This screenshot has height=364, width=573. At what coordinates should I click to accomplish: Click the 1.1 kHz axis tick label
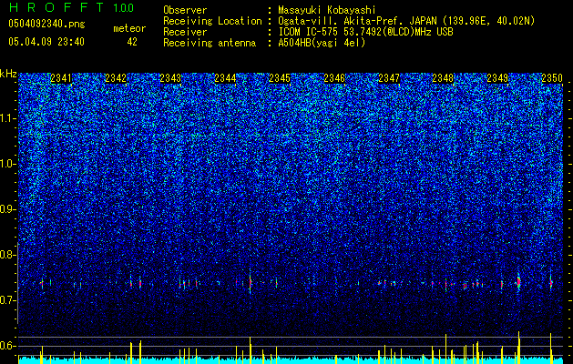point(8,118)
